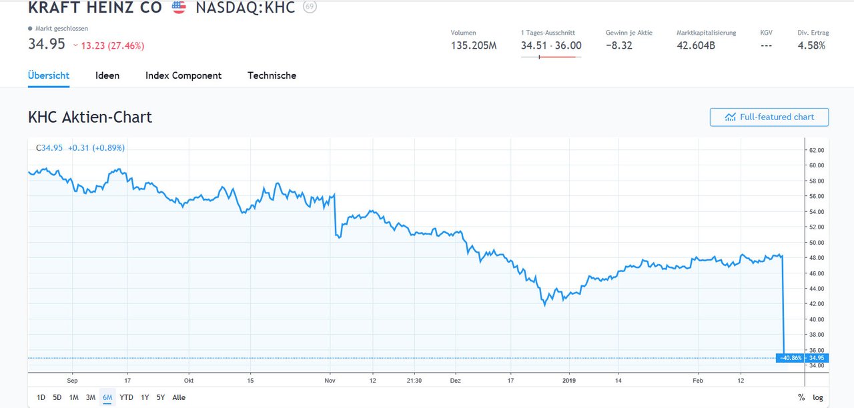
Task: Click the Okt label on time axis
Action: [189, 380]
